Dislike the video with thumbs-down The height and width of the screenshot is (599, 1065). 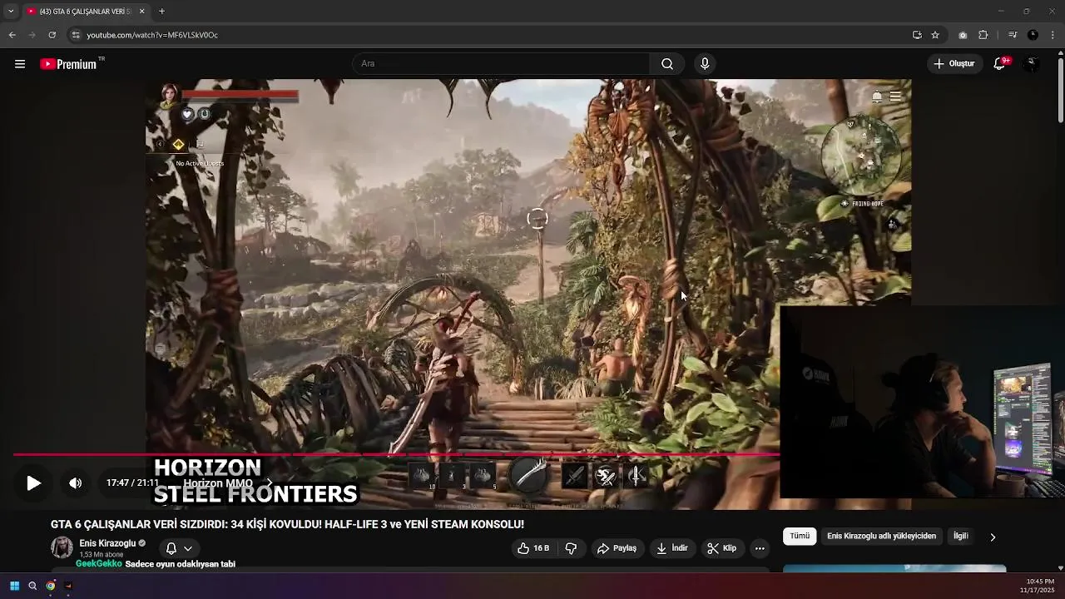[x=571, y=548]
